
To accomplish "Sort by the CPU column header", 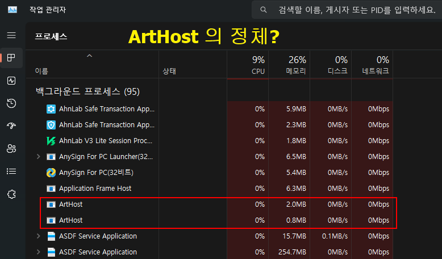I will [x=248, y=64].
